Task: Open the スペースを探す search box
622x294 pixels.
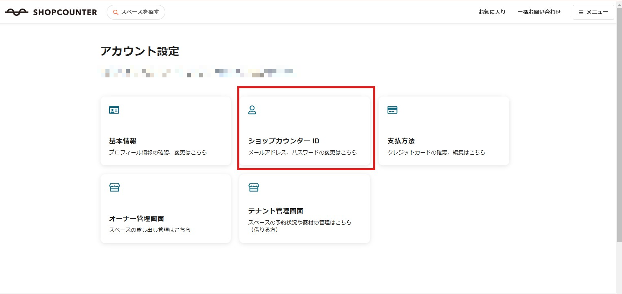Action: (136, 12)
